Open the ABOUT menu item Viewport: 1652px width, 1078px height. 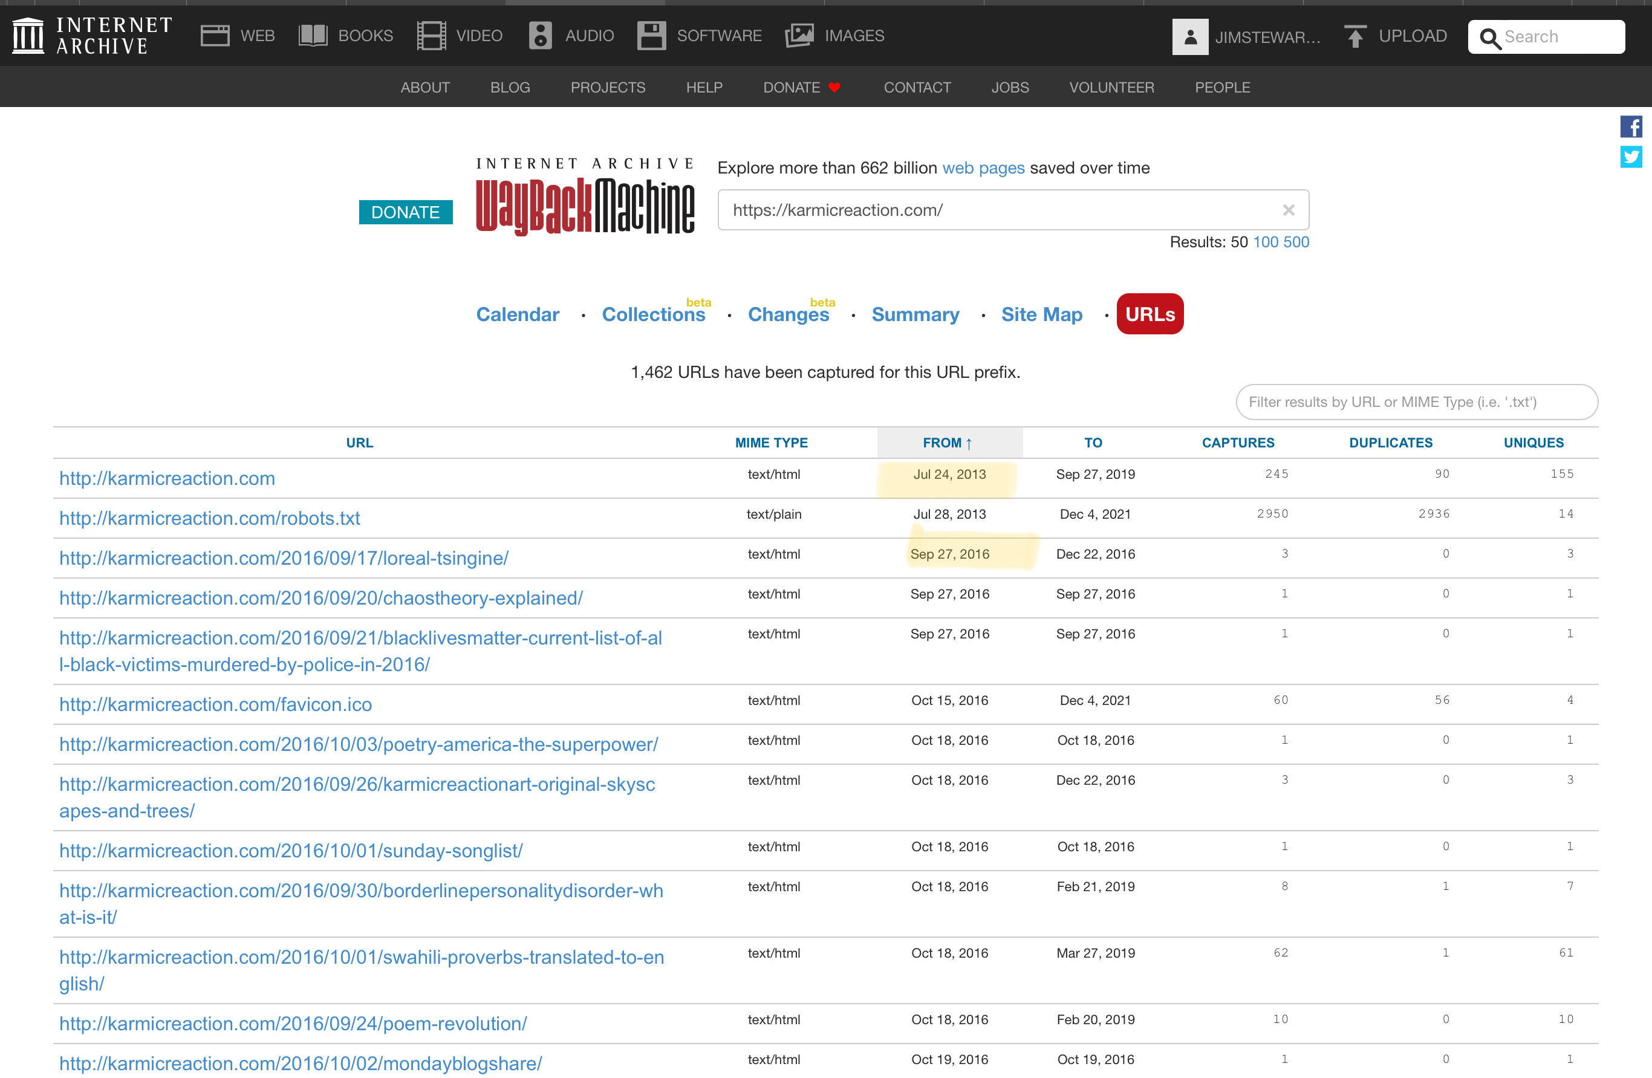(x=425, y=88)
